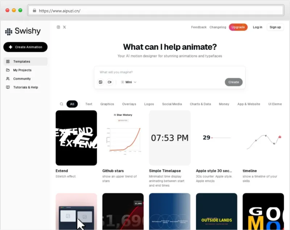
Task: Click the Create Animation button
Action: point(25,47)
